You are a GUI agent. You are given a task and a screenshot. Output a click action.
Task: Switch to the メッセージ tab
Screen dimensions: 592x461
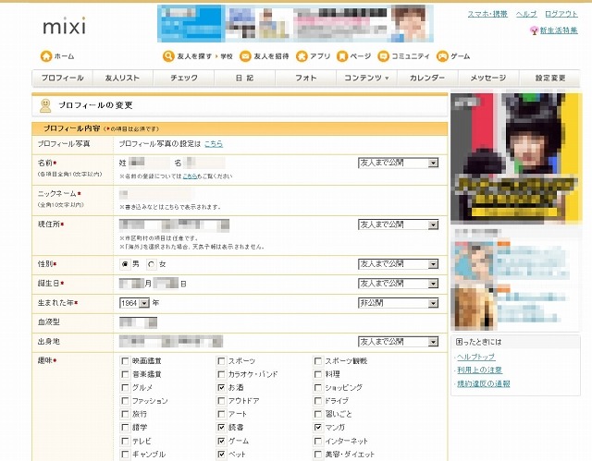488,78
